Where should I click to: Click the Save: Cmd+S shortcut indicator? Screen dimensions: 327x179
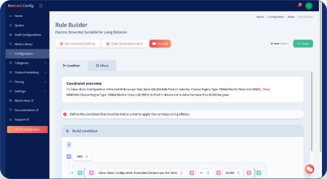279,44
